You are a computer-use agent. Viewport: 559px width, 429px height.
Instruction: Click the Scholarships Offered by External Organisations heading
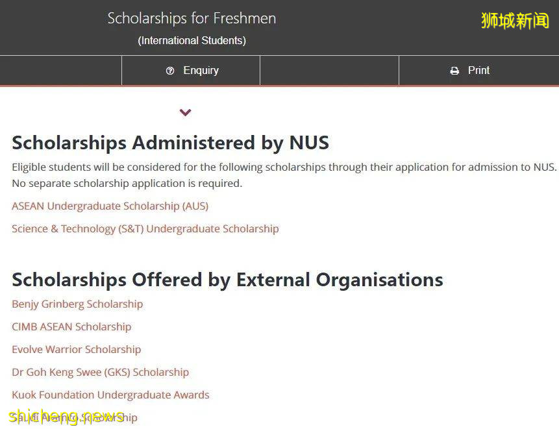[x=227, y=280]
